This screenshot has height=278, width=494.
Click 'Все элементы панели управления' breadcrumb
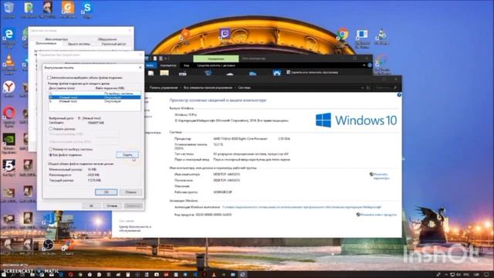(208, 87)
